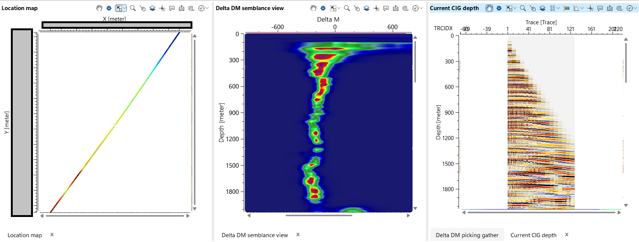Click the comment bubble icon in Location map toolbar
Image resolution: width=639 pixels, height=242 pixels.
pos(172,8)
